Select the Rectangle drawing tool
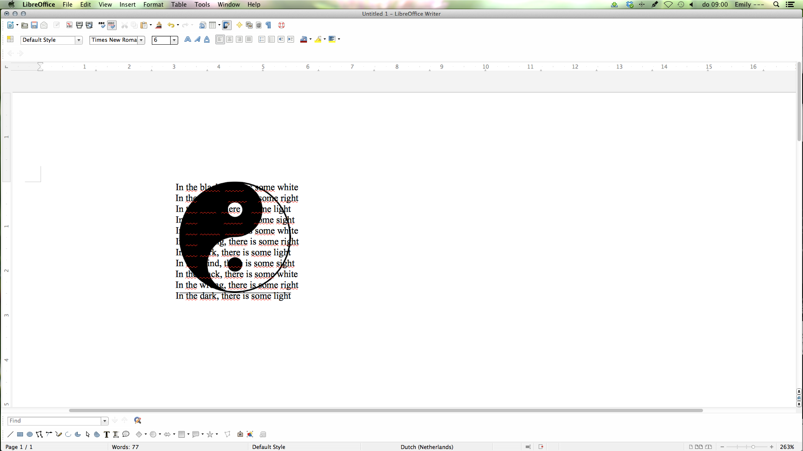 (20, 434)
